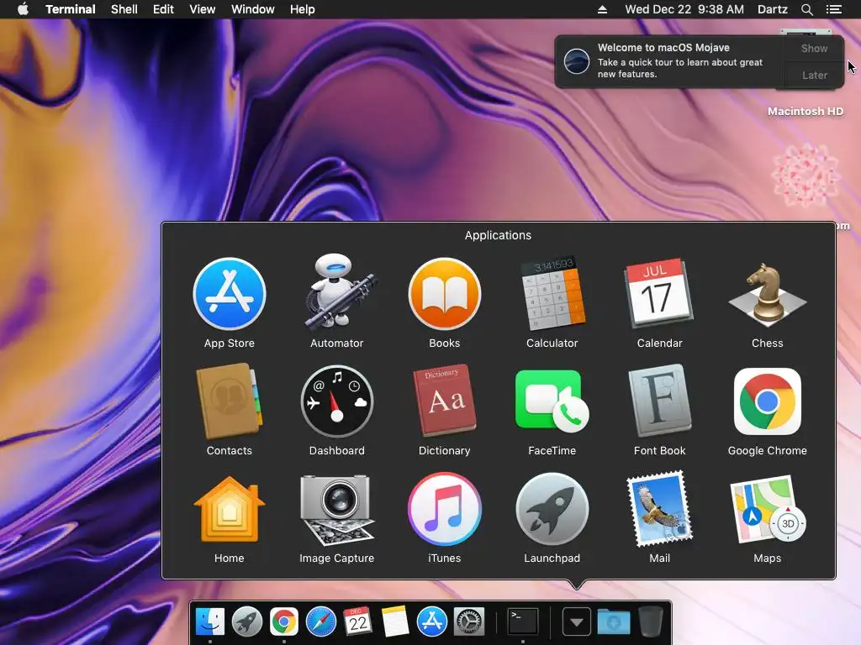Open the Dictionary app
Image resolution: width=861 pixels, height=645 pixels.
[x=444, y=401]
